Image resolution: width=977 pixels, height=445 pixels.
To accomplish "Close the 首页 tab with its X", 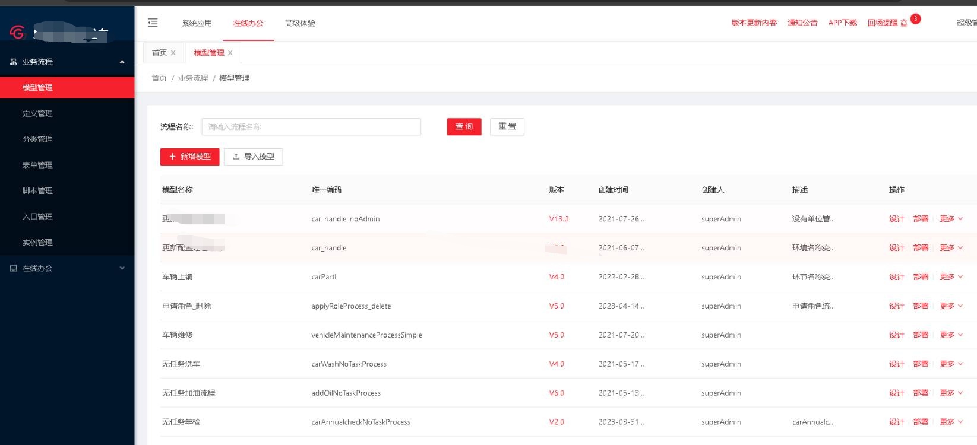I will coord(173,53).
